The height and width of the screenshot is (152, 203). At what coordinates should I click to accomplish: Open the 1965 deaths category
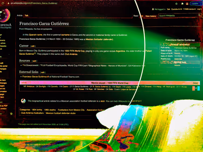tap(50, 110)
